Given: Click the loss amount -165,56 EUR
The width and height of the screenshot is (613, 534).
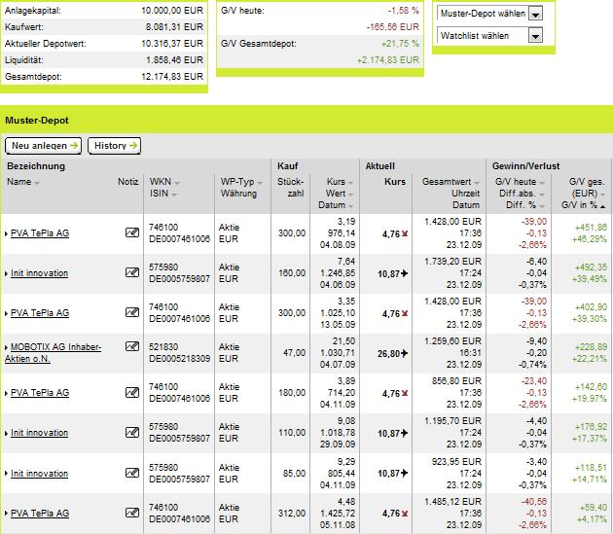Looking at the screenshot, I should click(392, 27).
